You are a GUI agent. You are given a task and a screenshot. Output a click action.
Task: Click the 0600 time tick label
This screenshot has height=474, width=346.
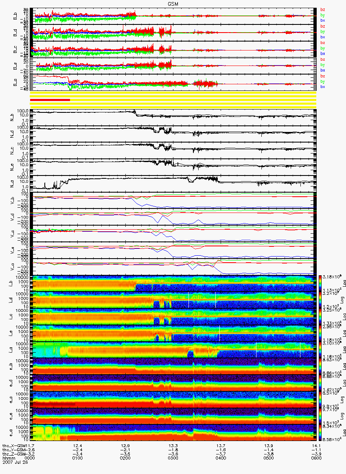(316, 457)
